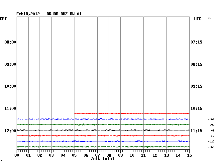Image resolution: width=216 pixels, height=164 pixels.
Task: Select the station title 'BRJOB BHZ BW 01'
Action: [64, 14]
